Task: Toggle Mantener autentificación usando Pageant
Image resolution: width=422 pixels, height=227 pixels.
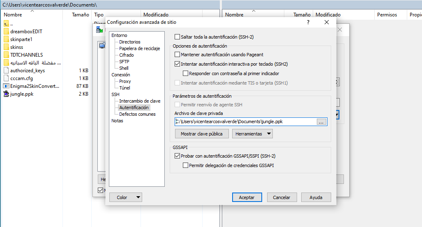Action: point(178,55)
